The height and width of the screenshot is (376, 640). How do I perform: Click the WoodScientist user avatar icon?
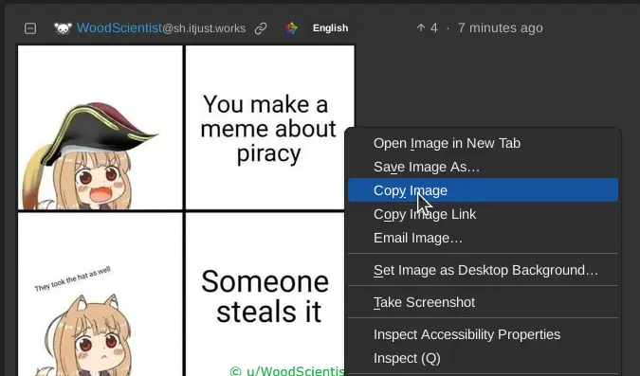pyautogui.click(x=63, y=28)
